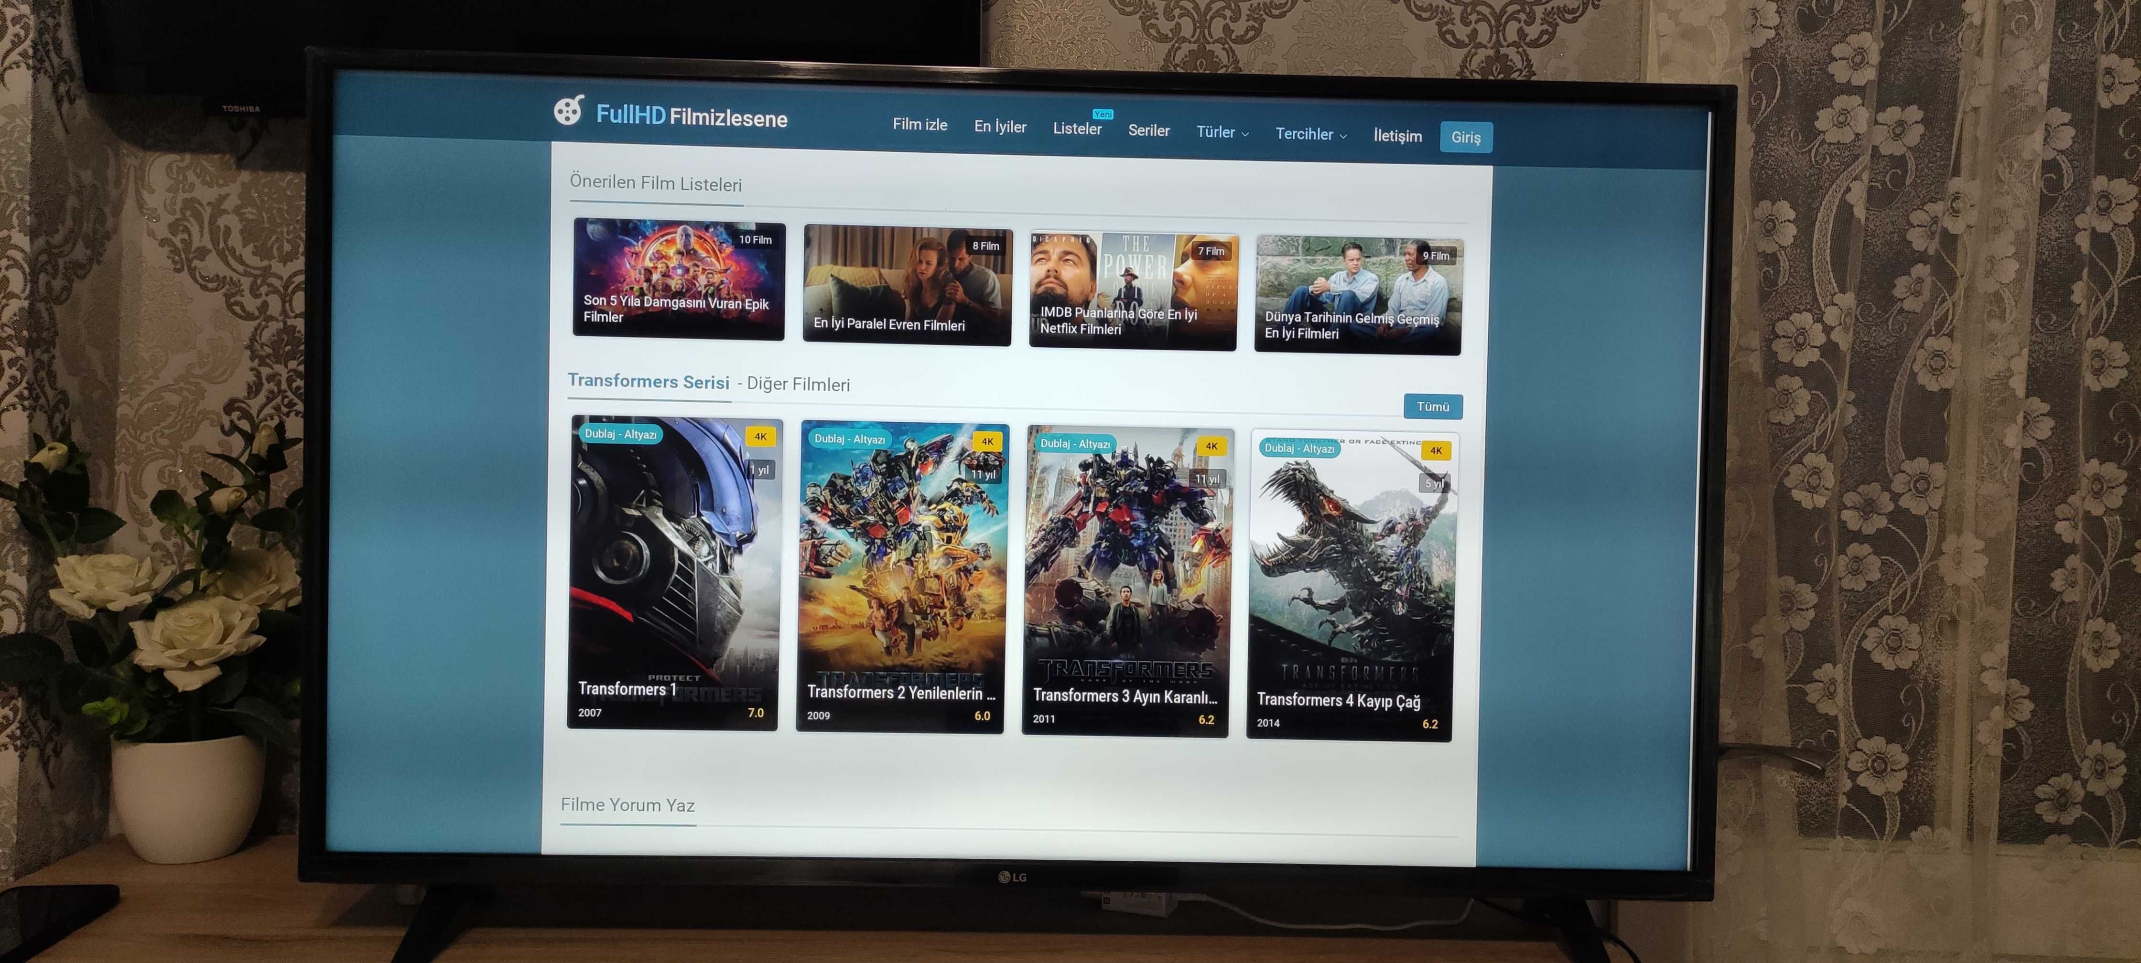The height and width of the screenshot is (963, 2141).
Task: Click the 8 Film count badge
Action: point(986,246)
